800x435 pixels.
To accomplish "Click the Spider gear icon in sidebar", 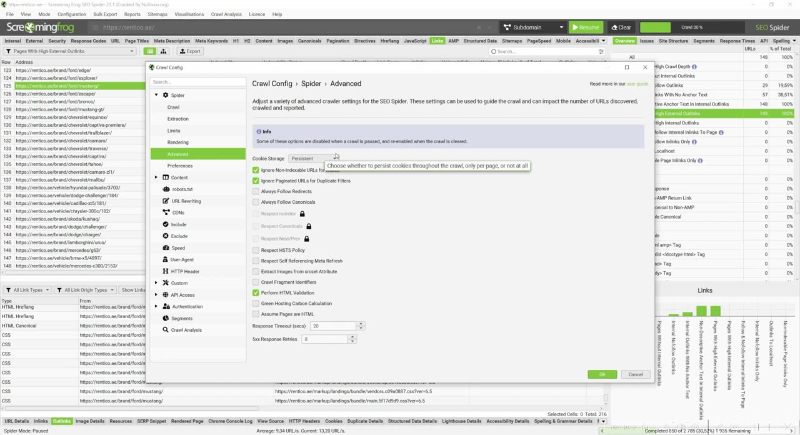I will [x=166, y=95].
